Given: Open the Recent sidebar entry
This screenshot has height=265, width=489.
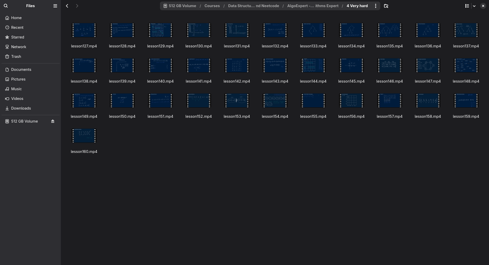Looking at the screenshot, I should click(17, 28).
